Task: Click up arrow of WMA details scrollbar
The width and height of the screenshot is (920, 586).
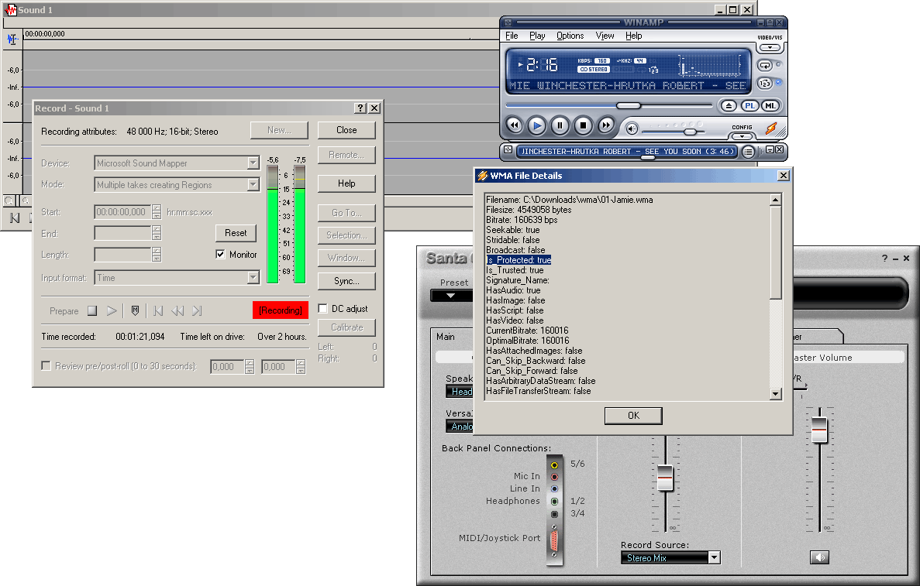Action: pyautogui.click(x=776, y=200)
